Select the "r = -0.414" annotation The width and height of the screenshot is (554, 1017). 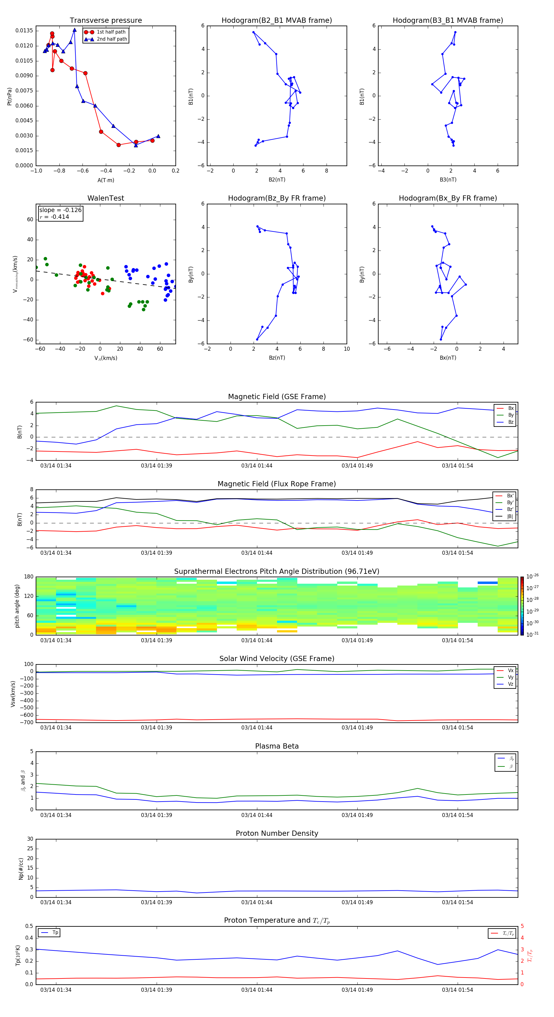pyautogui.click(x=54, y=217)
